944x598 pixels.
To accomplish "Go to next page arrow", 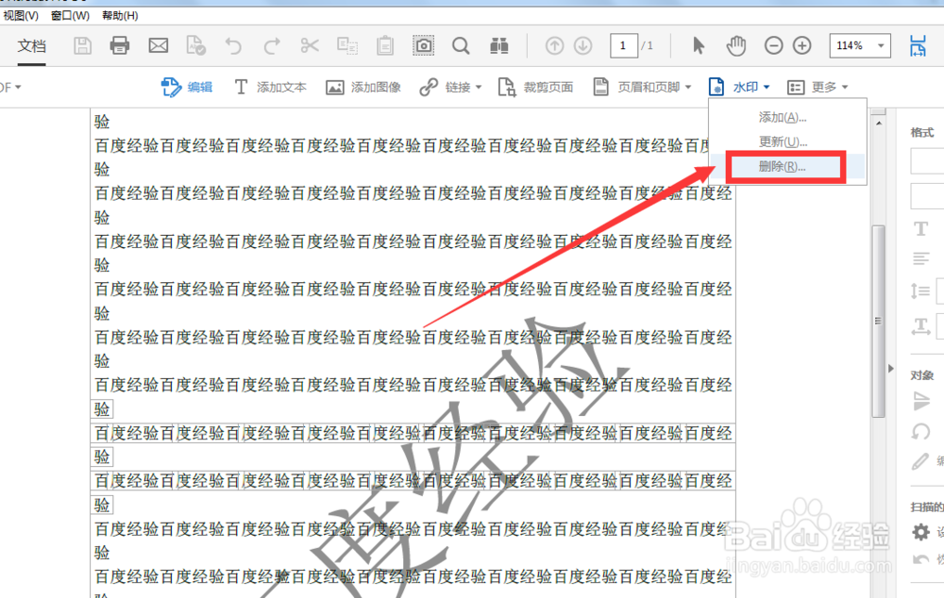I will (582, 45).
